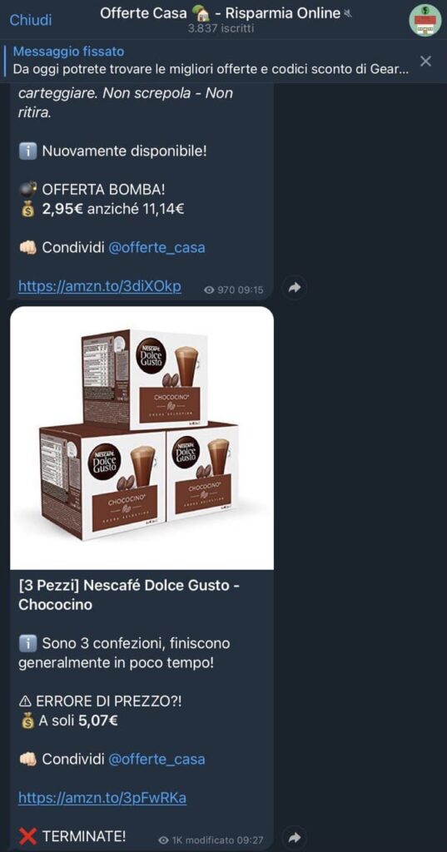
Task: Forward the 2,95€ offer message
Action: pyautogui.click(x=295, y=288)
